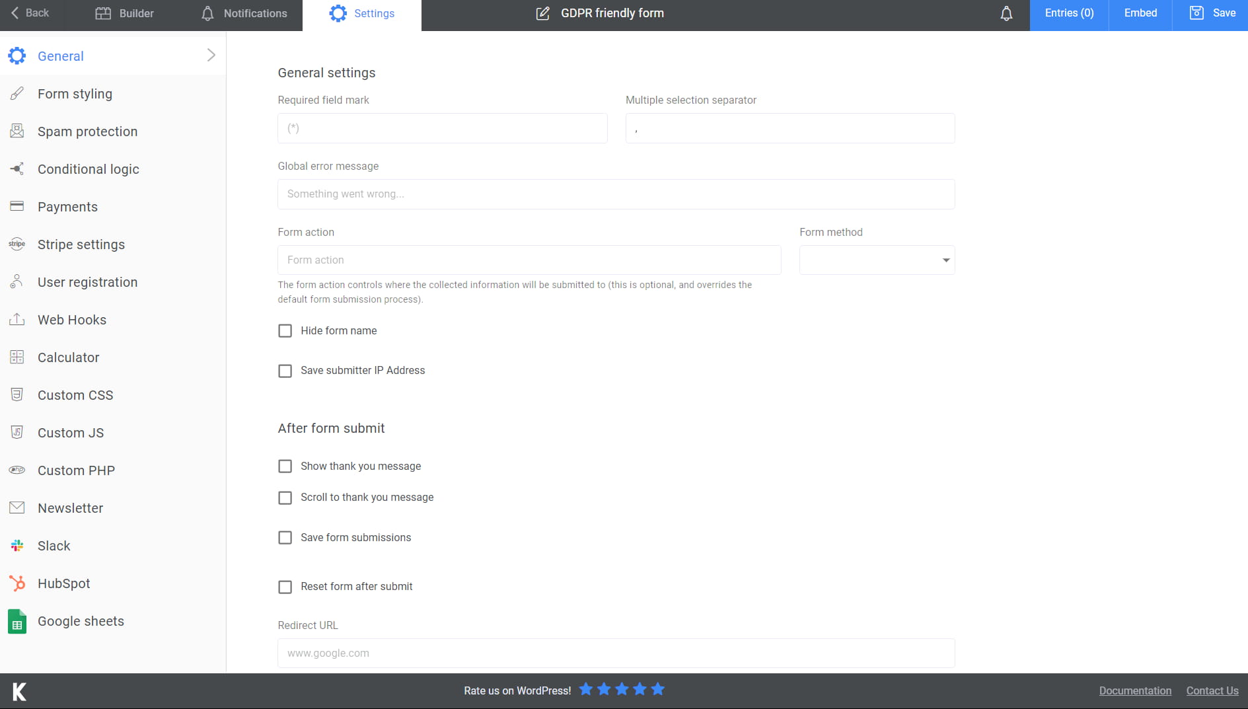Select the Calculator icon in the sidebar

pyautogui.click(x=17, y=357)
